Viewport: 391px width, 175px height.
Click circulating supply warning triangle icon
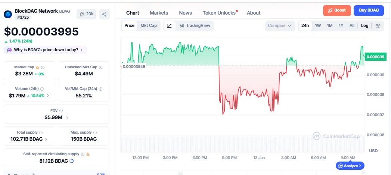pyautogui.click(x=88, y=154)
